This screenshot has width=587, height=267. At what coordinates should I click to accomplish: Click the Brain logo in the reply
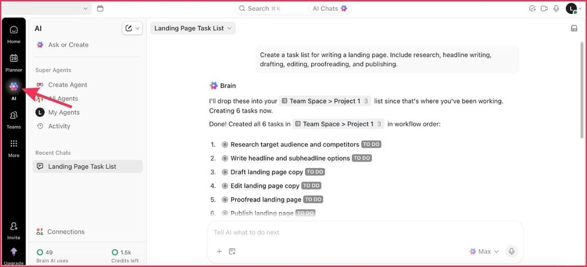pyautogui.click(x=214, y=85)
